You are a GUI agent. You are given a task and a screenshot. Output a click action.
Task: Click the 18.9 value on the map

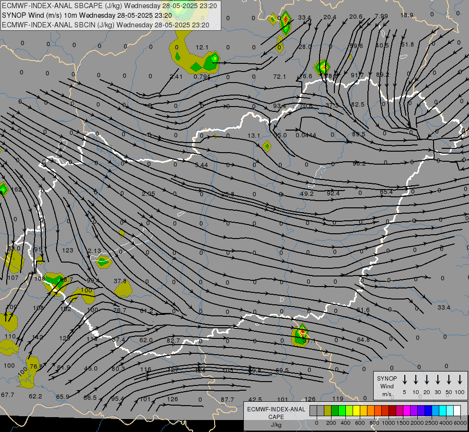point(407,15)
